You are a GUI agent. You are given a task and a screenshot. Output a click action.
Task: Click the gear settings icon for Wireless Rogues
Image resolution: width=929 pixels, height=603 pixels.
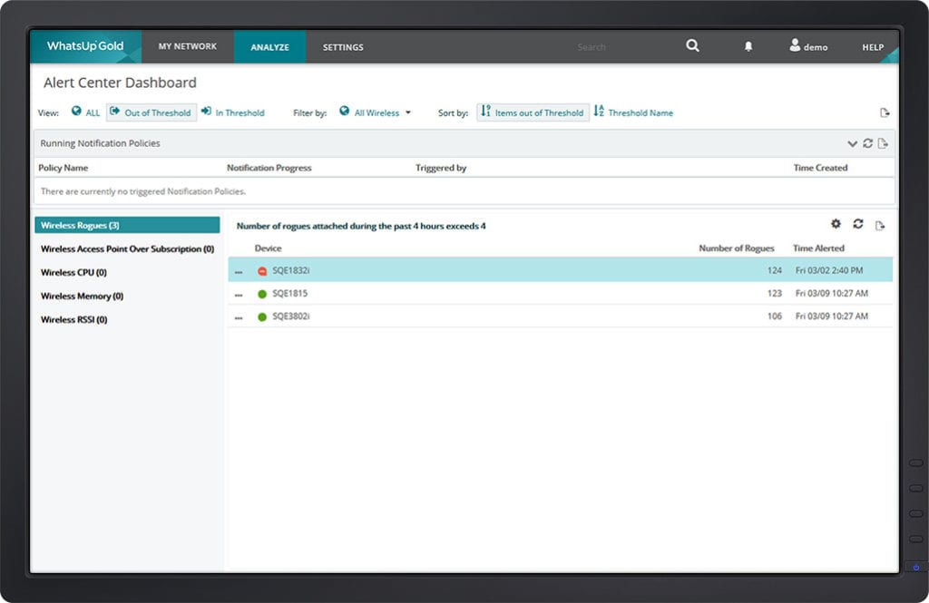coord(836,224)
